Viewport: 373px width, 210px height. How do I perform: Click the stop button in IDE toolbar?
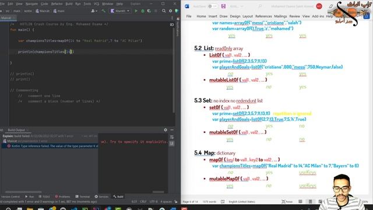pyautogui.click(x=156, y=11)
